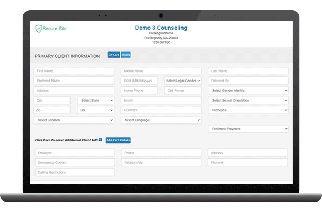Screen dimensions: 322x213
Task: Click the First Name input field
Action: tap(74, 71)
